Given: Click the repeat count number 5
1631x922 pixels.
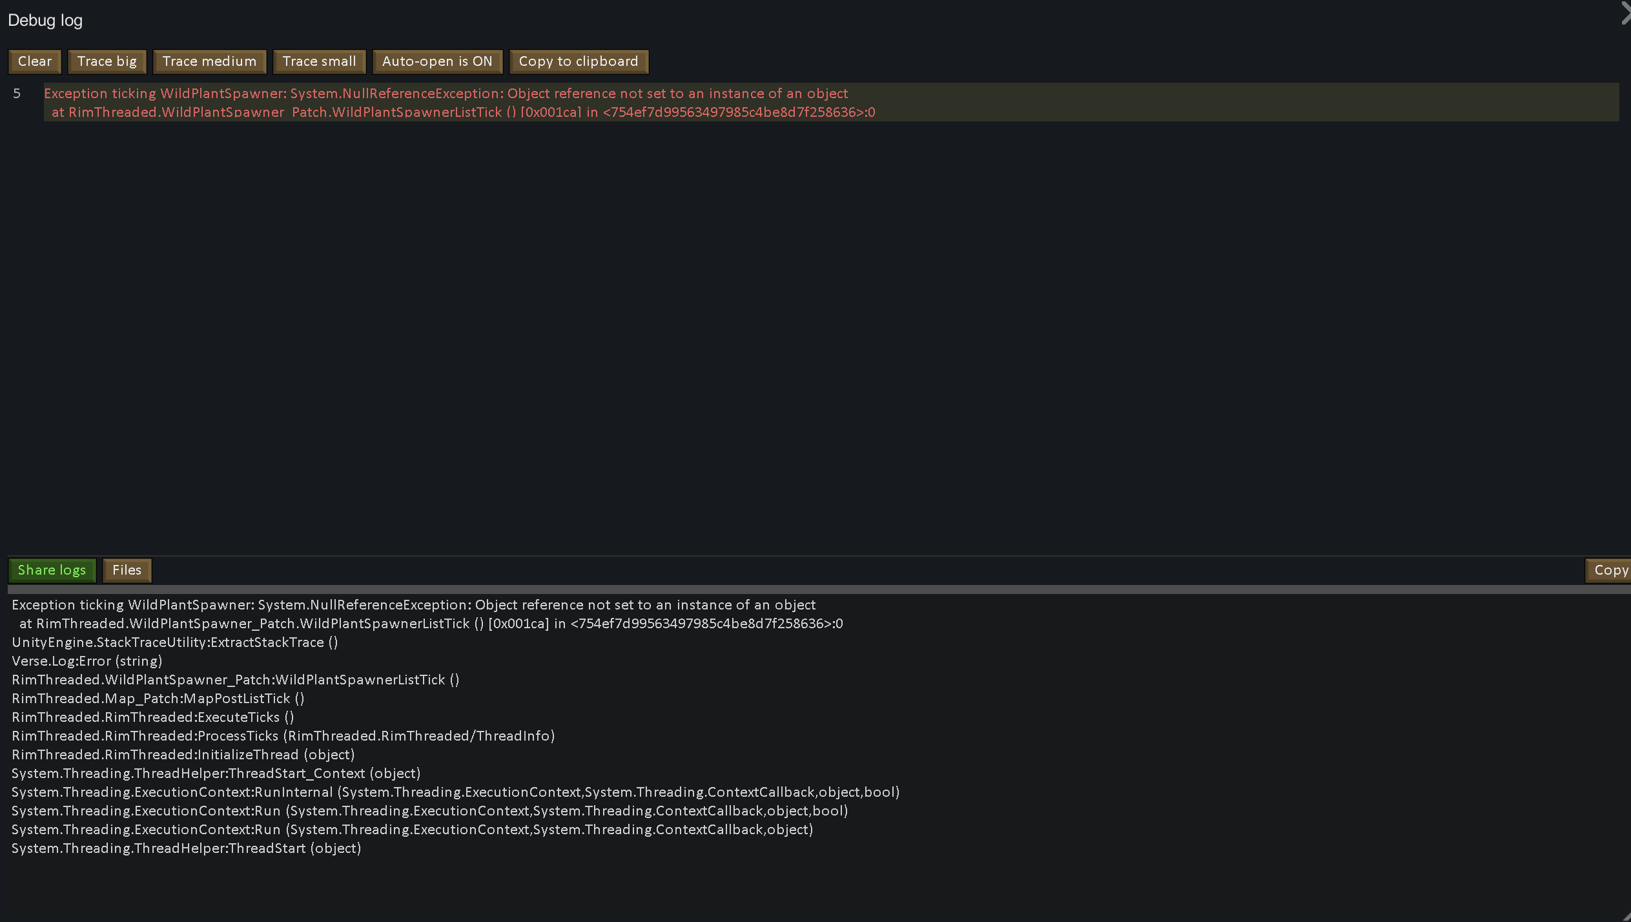Looking at the screenshot, I should (x=17, y=94).
